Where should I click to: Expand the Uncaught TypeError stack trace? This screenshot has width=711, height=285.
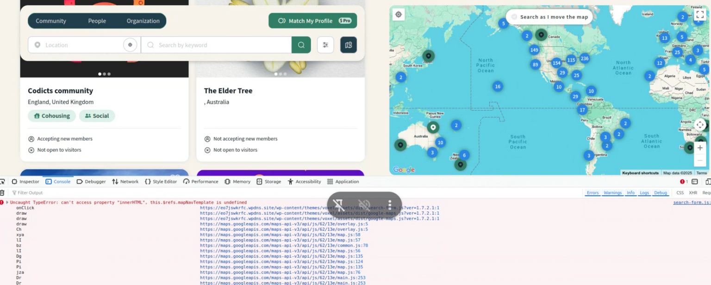tap(7, 203)
